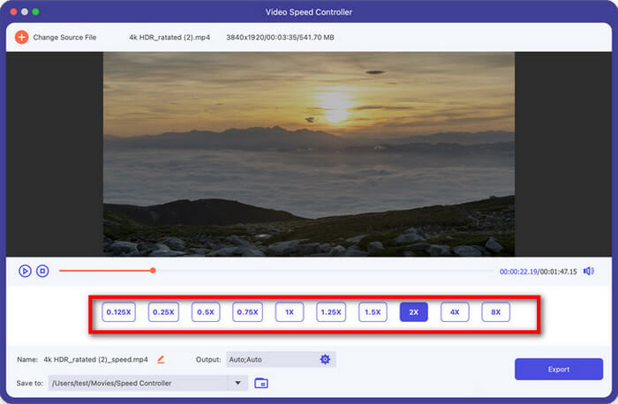Select the 0.25X speed option
The height and width of the screenshot is (404, 618).
pyautogui.click(x=163, y=312)
